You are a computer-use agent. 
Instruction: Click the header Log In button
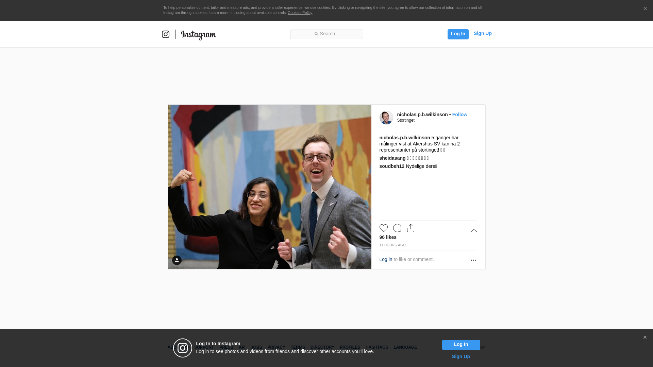458,34
